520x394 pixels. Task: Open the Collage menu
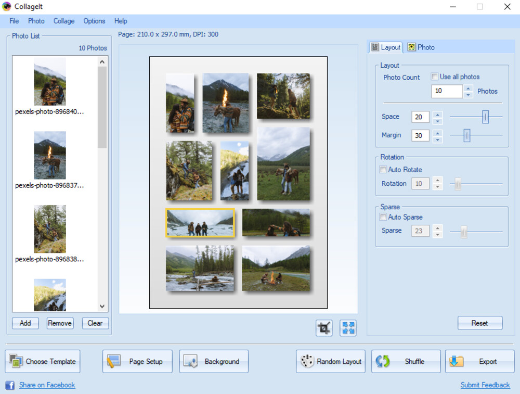point(63,21)
